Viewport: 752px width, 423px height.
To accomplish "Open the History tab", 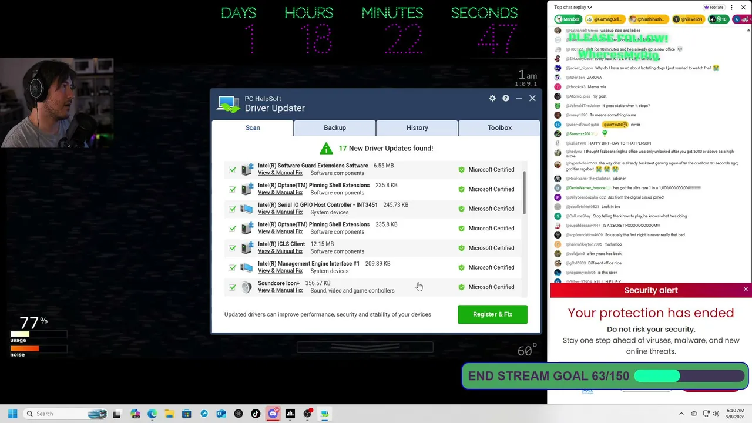I will (x=417, y=127).
